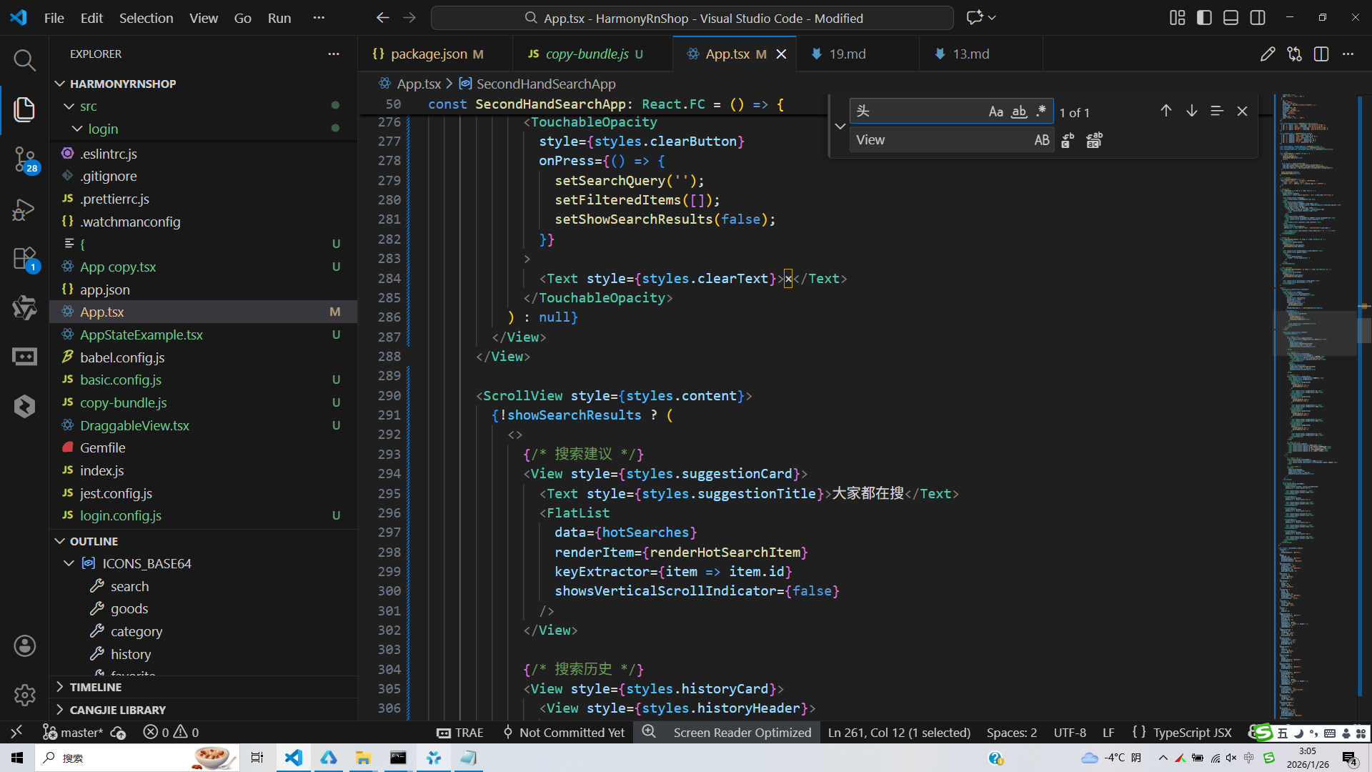Click Replace All icon in find widget
The image size is (1372, 772).
pos(1094,140)
